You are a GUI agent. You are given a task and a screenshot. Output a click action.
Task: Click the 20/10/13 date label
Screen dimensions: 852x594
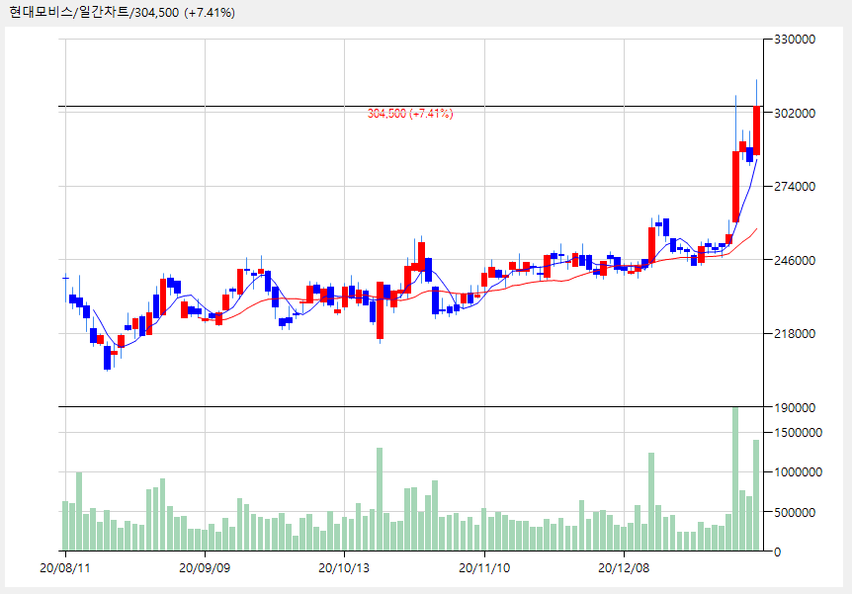tap(344, 568)
